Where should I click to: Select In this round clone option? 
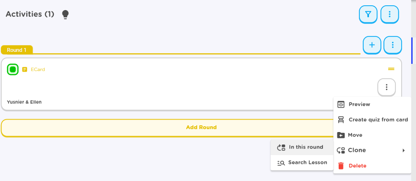tap(302, 147)
